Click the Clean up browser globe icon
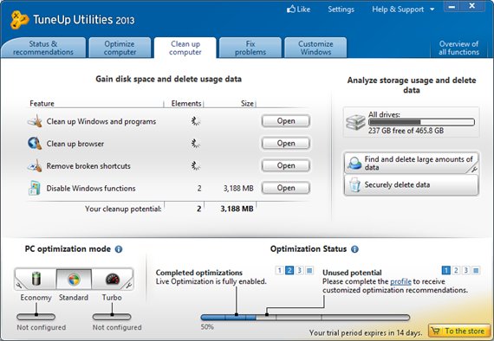Viewport: 494px width, 341px height. [35, 143]
